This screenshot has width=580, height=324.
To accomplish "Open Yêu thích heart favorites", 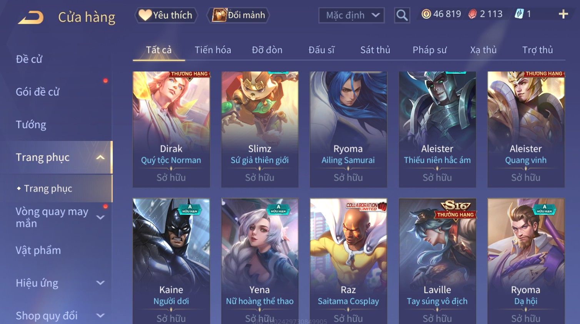I will [x=166, y=15].
